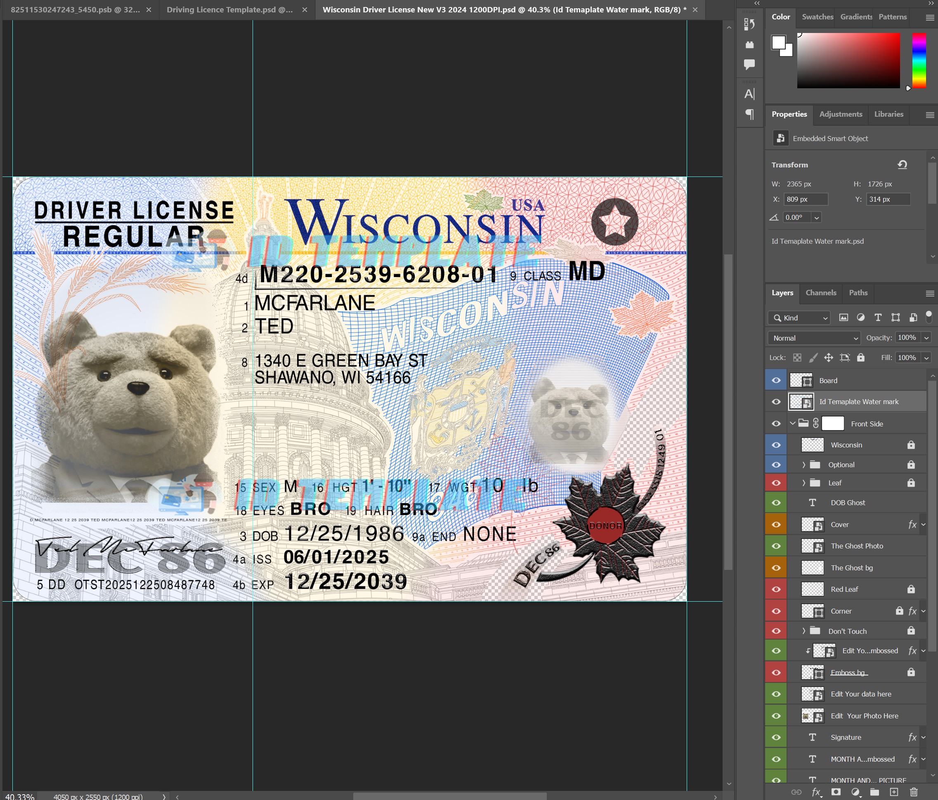Lock all padlock icon
Screen dimensions: 938x800
pyautogui.click(x=860, y=358)
